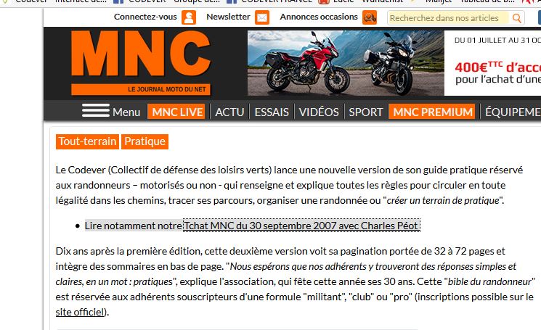
Task: Click the Pratique tag
Action: pyautogui.click(x=145, y=141)
